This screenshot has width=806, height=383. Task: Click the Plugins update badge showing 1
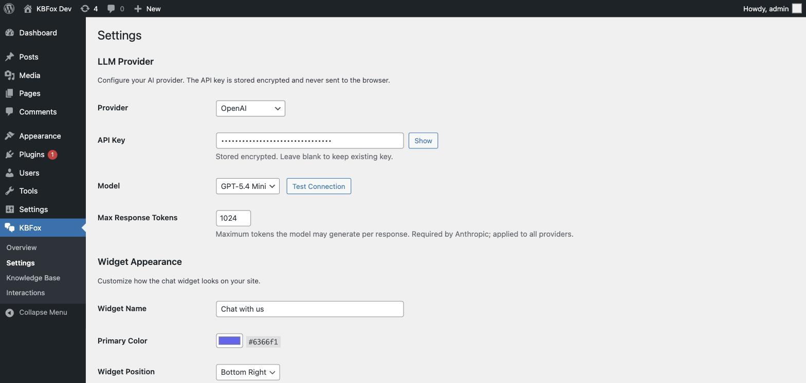pyautogui.click(x=52, y=155)
